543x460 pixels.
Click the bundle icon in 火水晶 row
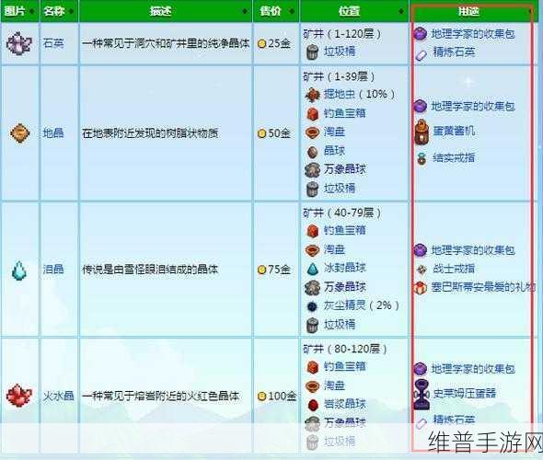[420, 368]
